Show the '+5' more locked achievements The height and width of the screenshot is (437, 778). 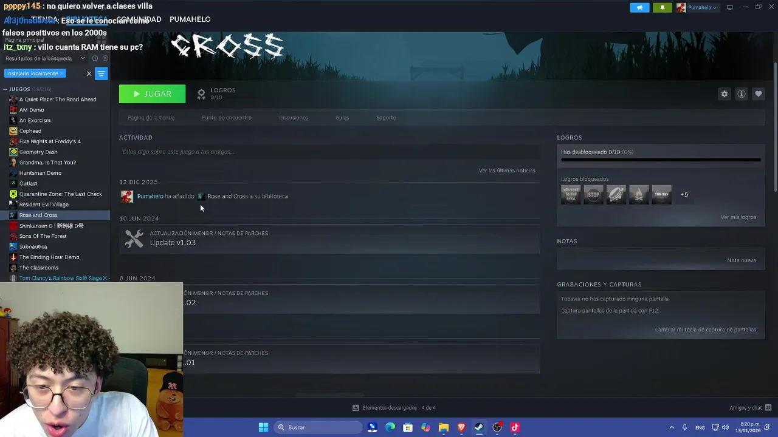(684, 195)
